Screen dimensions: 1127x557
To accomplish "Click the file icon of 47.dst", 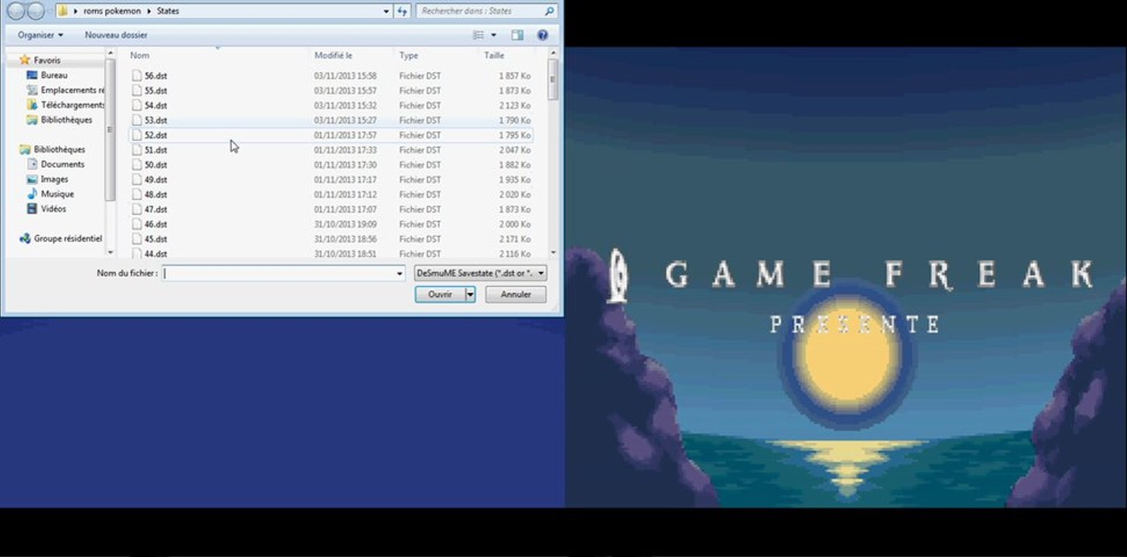I will coord(137,210).
